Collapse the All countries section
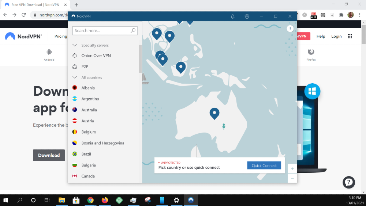The width and height of the screenshot is (366, 206). [75, 77]
